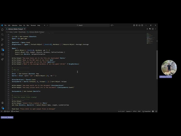Open the Edit menu
Screen dimensions: 181x136
tap(9, 25)
